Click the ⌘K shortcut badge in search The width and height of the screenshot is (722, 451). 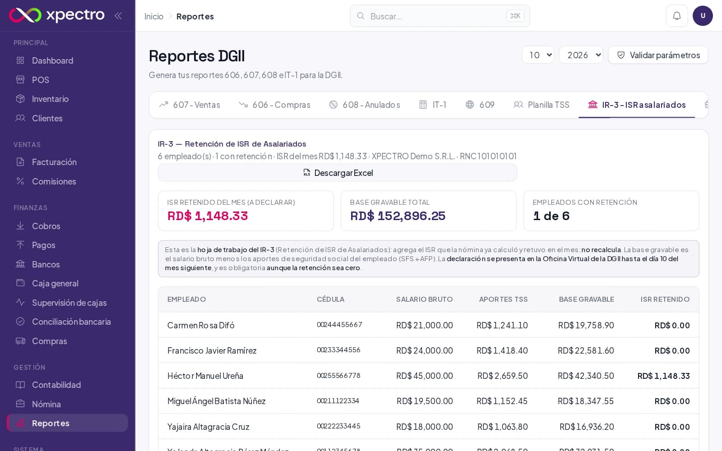coord(515,16)
